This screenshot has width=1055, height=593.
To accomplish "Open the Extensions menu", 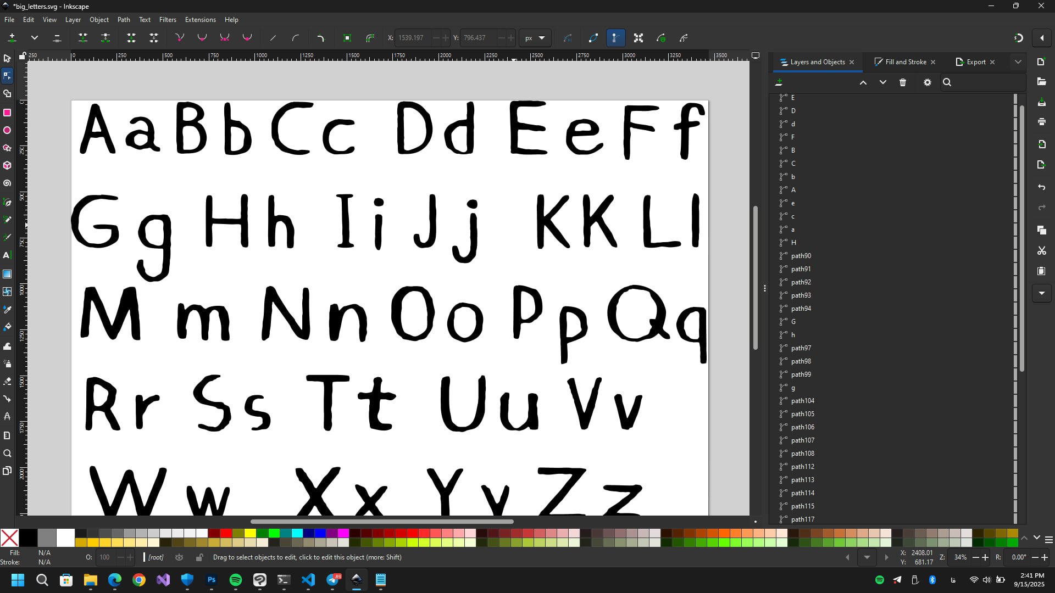I will [x=200, y=19].
